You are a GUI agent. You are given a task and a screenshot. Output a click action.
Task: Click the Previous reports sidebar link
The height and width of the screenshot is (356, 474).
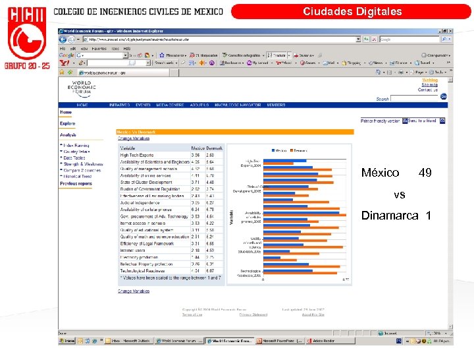[76, 183]
